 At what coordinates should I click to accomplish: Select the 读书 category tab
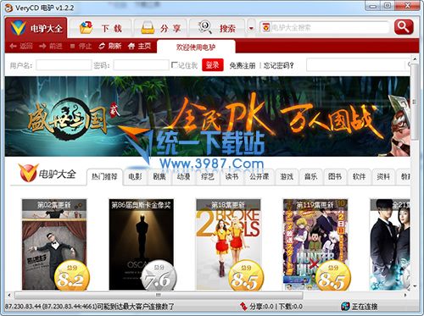pos(232,177)
